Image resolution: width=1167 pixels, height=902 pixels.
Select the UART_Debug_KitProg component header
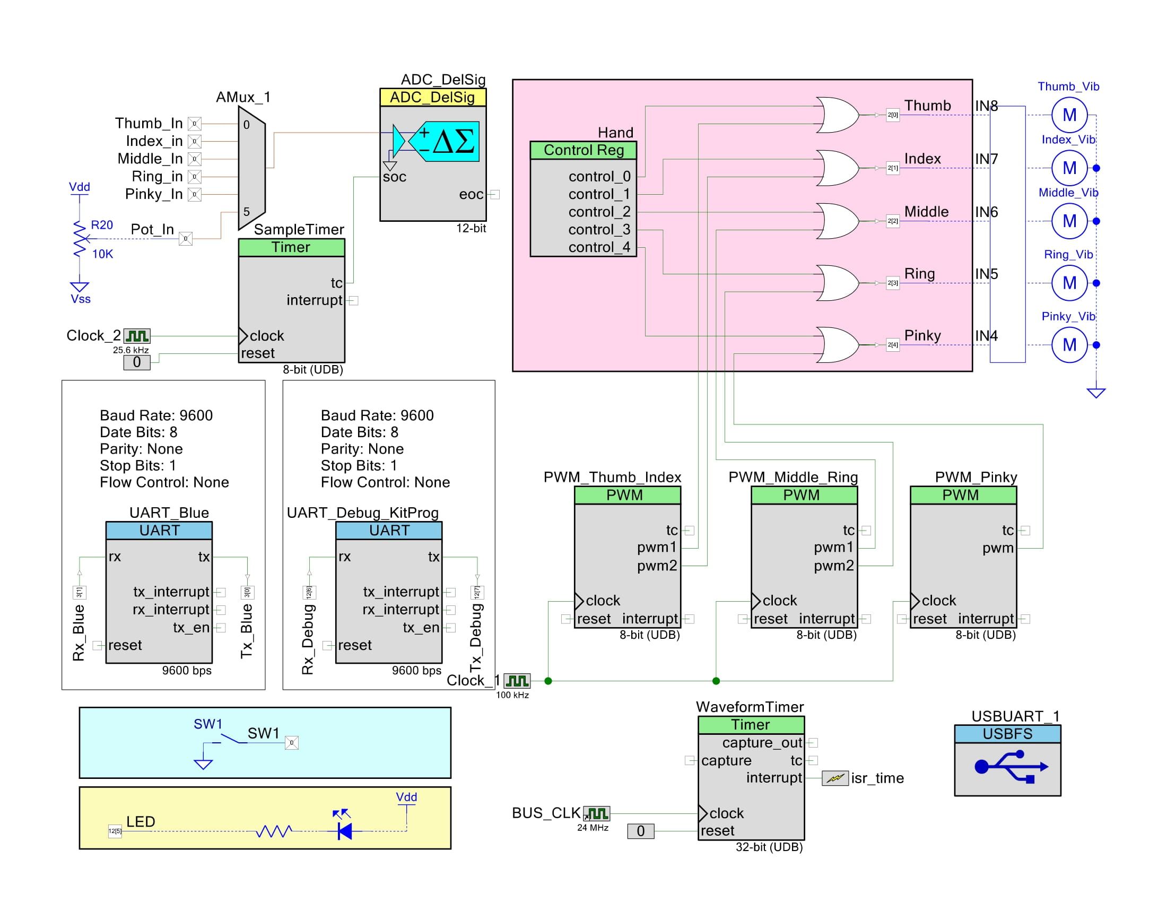click(x=389, y=531)
